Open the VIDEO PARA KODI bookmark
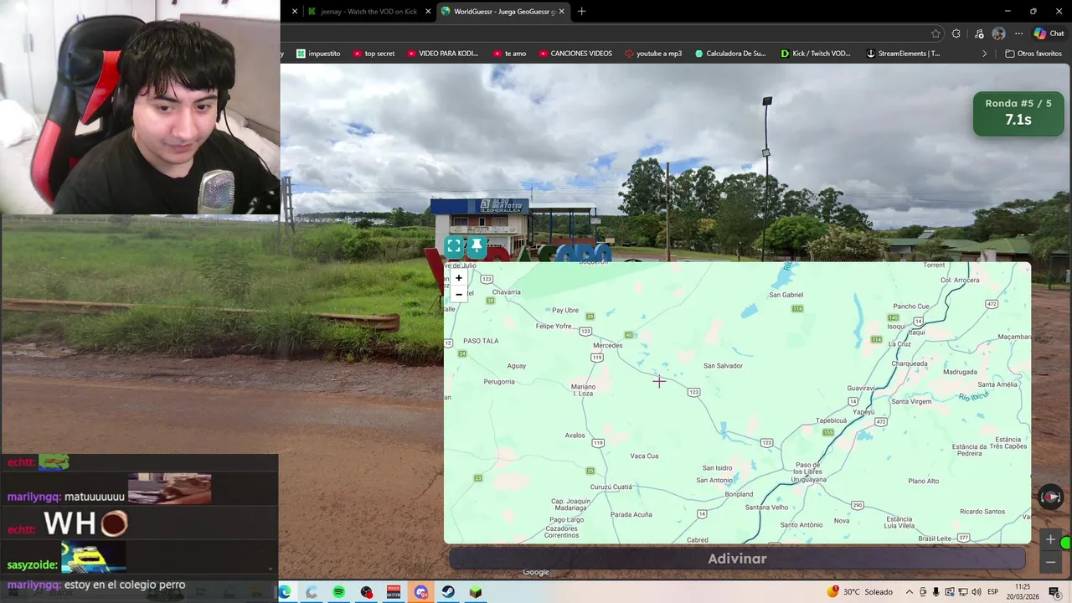 442,54
